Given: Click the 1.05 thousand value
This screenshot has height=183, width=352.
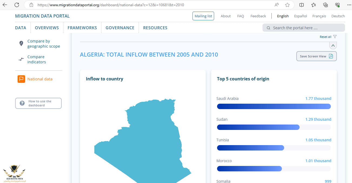Looking at the screenshot, I should (x=318, y=140).
